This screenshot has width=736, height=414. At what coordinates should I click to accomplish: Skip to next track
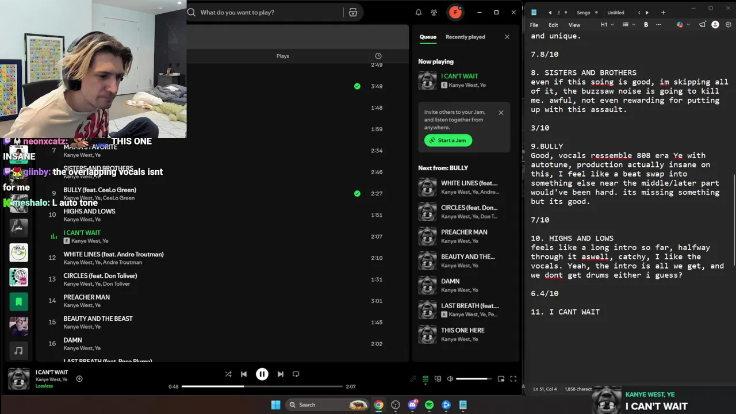tap(280, 374)
